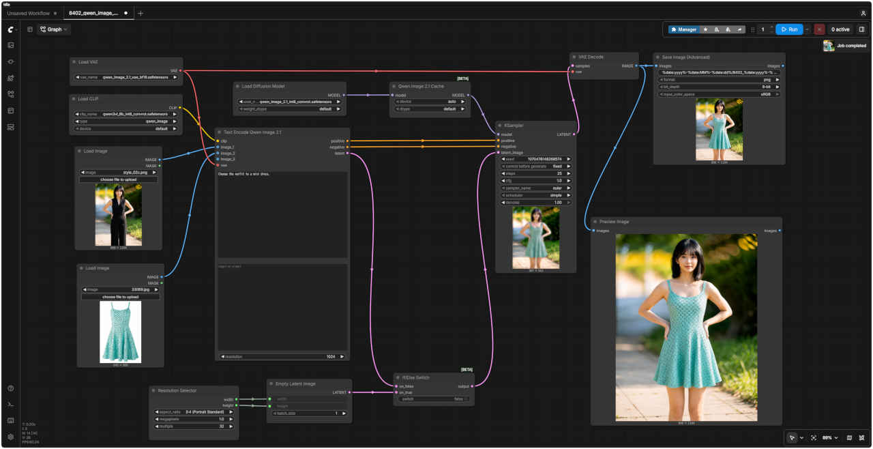The width and height of the screenshot is (873, 449).
Task: Open the console terminal icon in sidebar
Action: pos(11,404)
